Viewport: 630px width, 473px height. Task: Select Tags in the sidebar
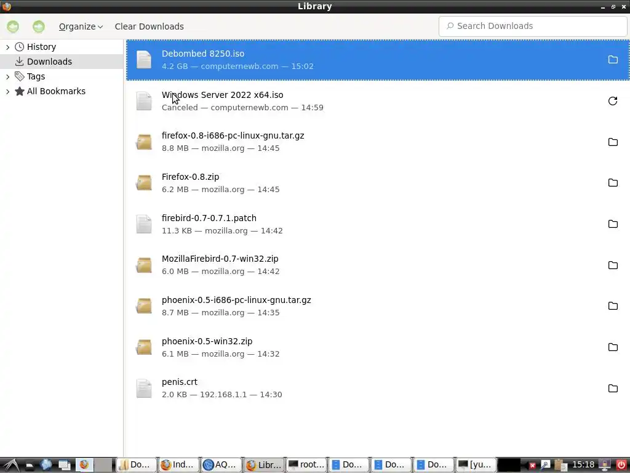pos(36,76)
